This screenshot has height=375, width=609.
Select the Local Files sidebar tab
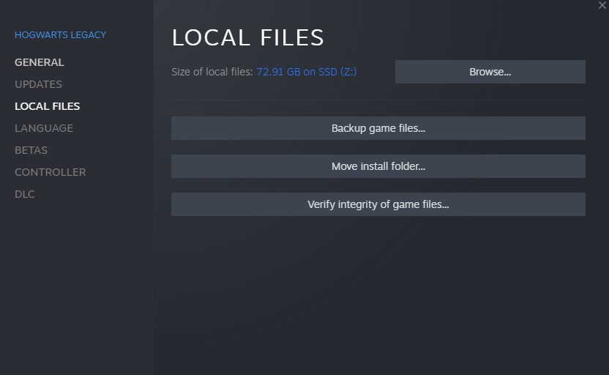pos(48,106)
